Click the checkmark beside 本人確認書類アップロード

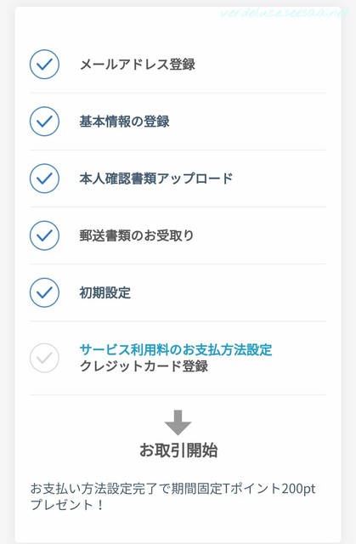pos(44,178)
